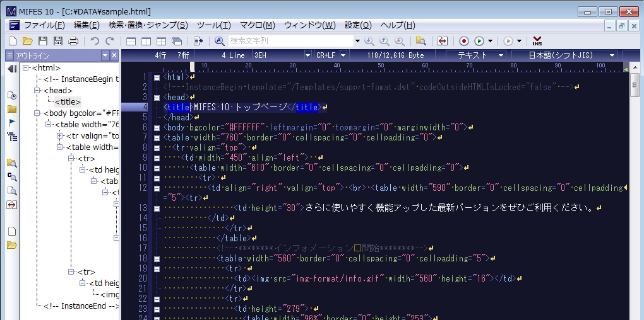Screen dimensions: 644x320
Task: Cascade the windows using toolbar icon
Action: (177, 41)
